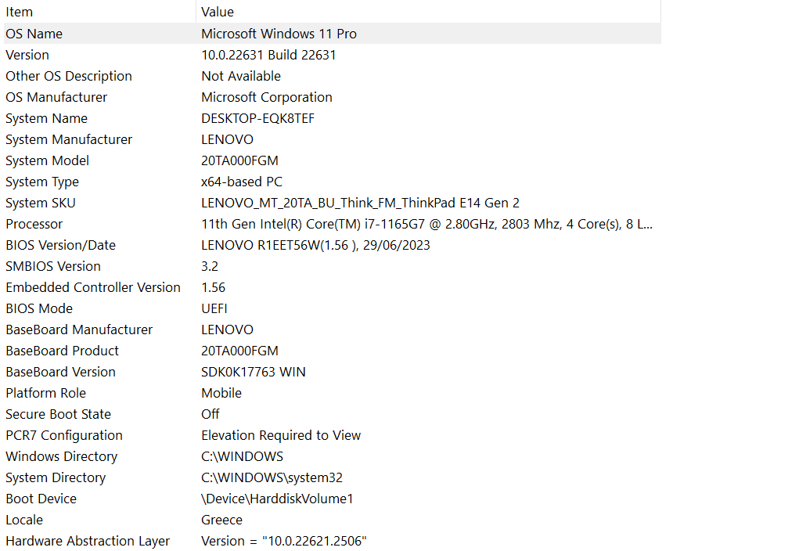Click the PCR7 Elevation Required to View text
This screenshot has height=551, width=799.
coord(281,435)
